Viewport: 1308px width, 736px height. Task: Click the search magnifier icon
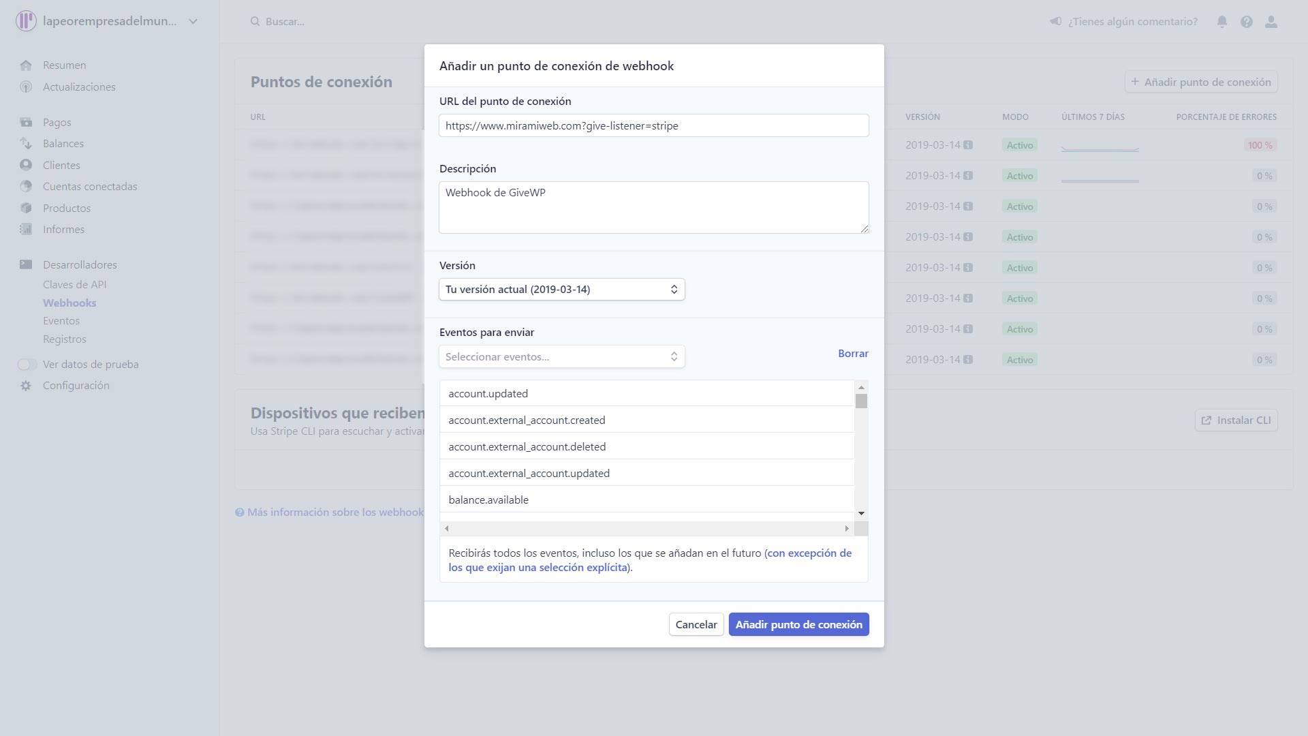(255, 21)
